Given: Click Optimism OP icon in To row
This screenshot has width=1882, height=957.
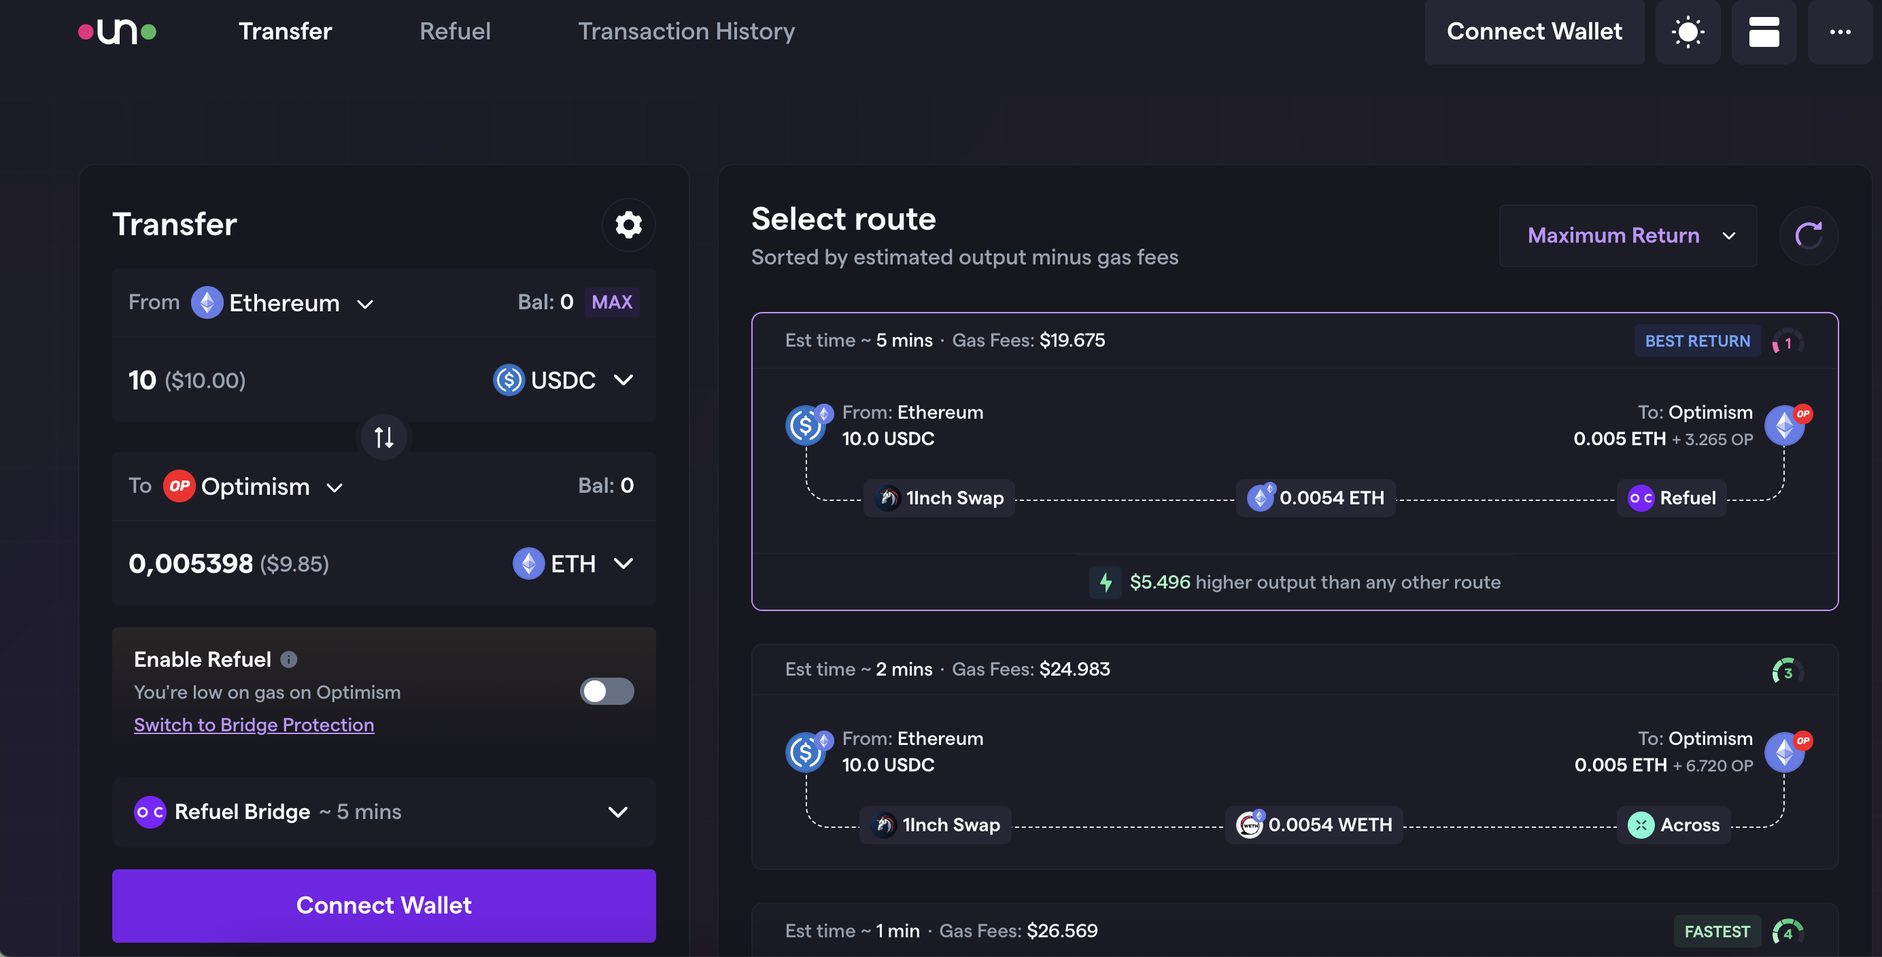Looking at the screenshot, I should click(x=179, y=486).
